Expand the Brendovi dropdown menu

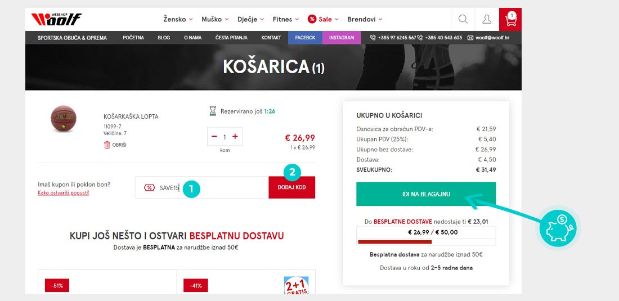[365, 19]
